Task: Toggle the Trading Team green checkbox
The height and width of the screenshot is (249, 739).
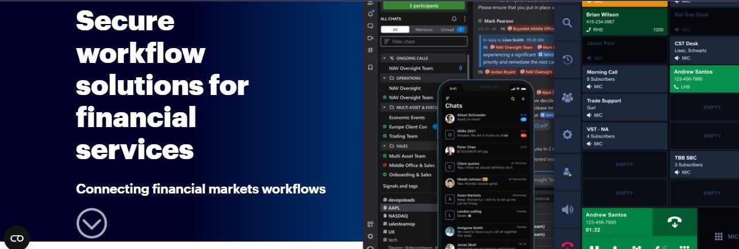Action: (384, 136)
